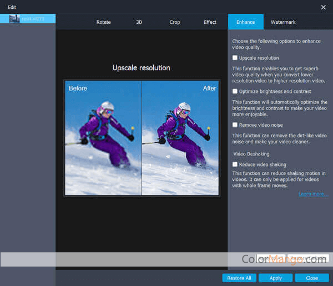Switch to the 3D tab

[139, 22]
